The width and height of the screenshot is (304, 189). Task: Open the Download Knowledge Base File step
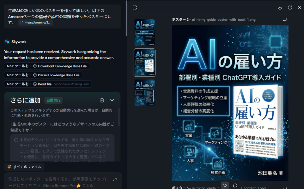coord(47,66)
